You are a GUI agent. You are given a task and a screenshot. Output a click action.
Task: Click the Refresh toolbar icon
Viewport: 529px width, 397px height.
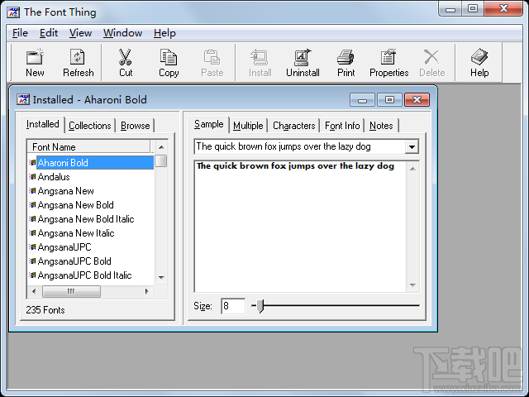(78, 57)
